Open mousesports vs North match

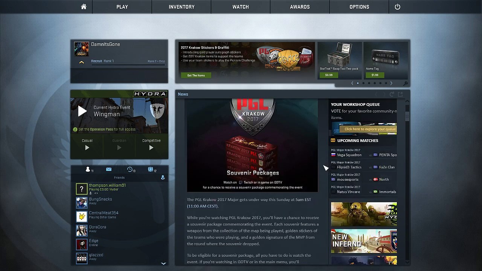tap(364, 177)
